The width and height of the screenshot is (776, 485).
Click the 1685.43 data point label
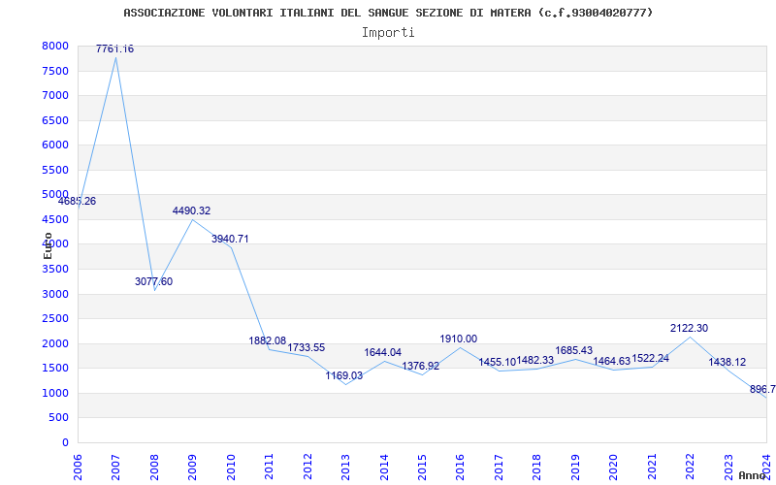pyautogui.click(x=573, y=350)
